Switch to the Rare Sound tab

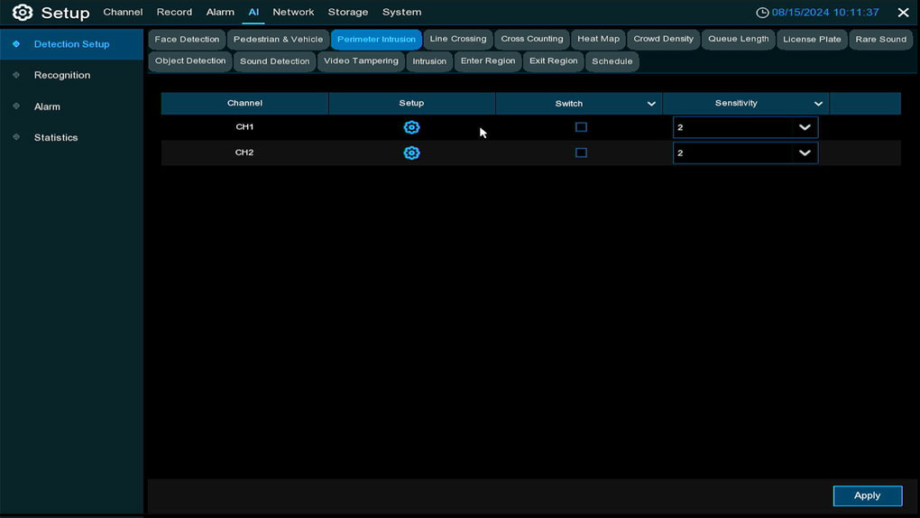tap(880, 40)
